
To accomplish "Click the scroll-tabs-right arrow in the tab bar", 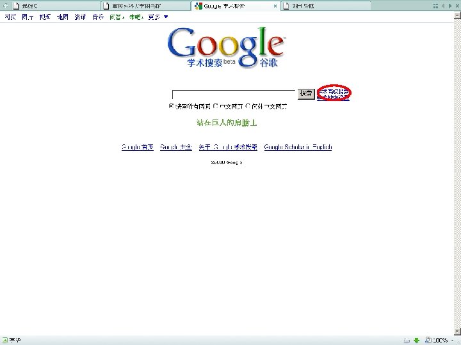I will pos(450,6).
